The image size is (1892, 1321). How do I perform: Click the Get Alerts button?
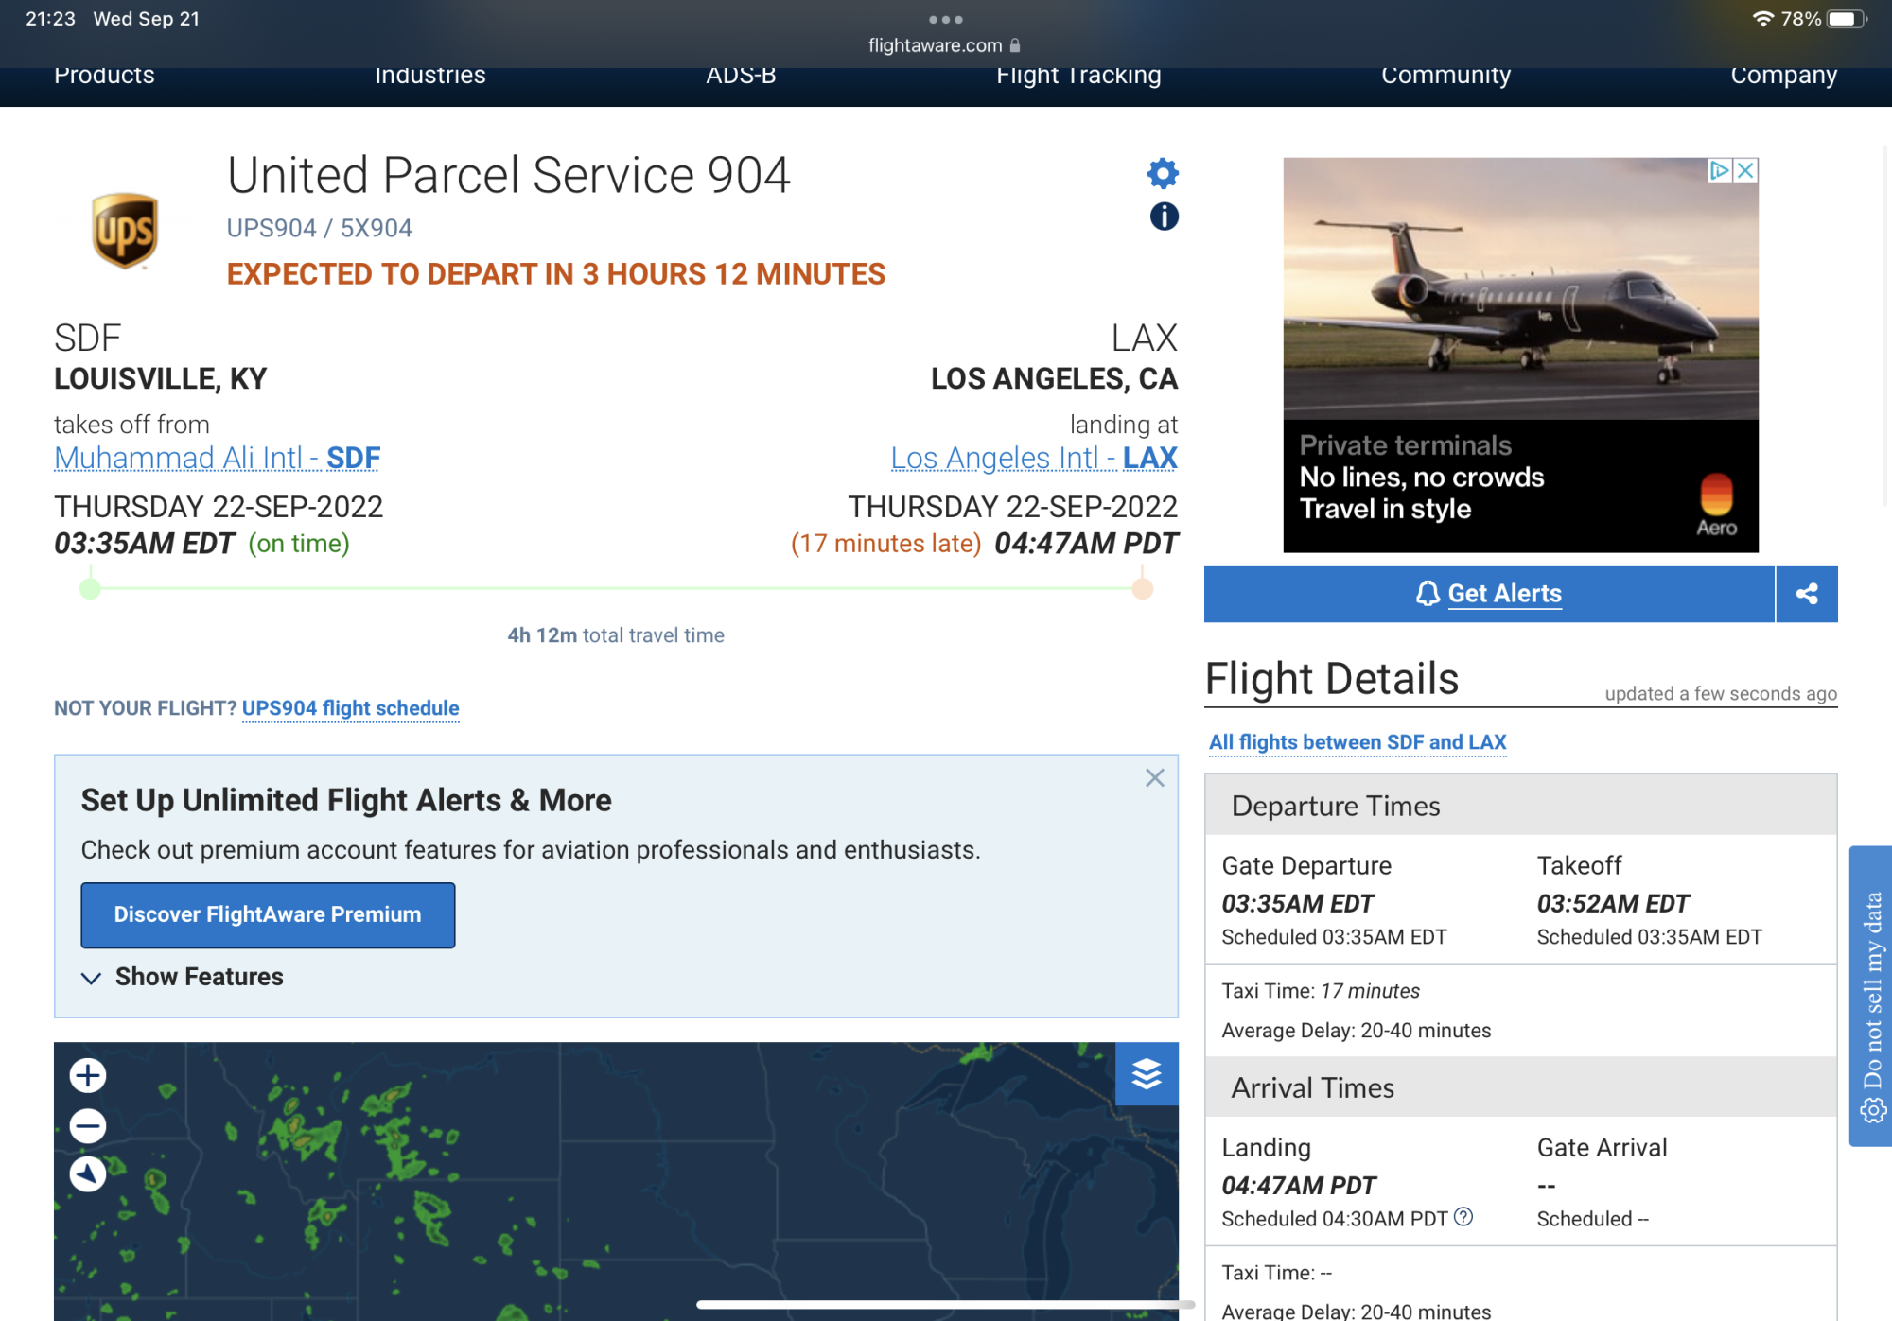[x=1489, y=594]
